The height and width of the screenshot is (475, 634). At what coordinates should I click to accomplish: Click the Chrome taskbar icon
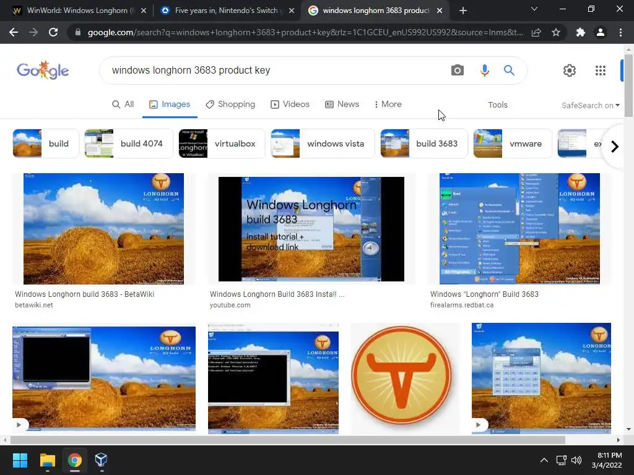pos(74,460)
